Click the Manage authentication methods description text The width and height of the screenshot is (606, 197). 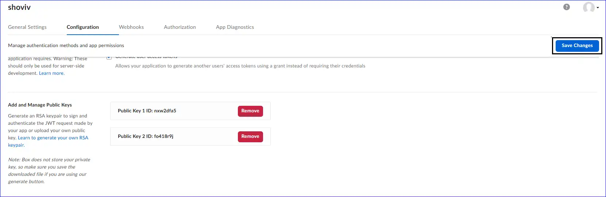tap(66, 46)
